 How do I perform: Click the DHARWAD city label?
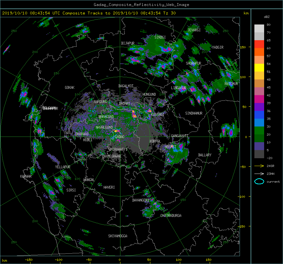pos(82,134)
